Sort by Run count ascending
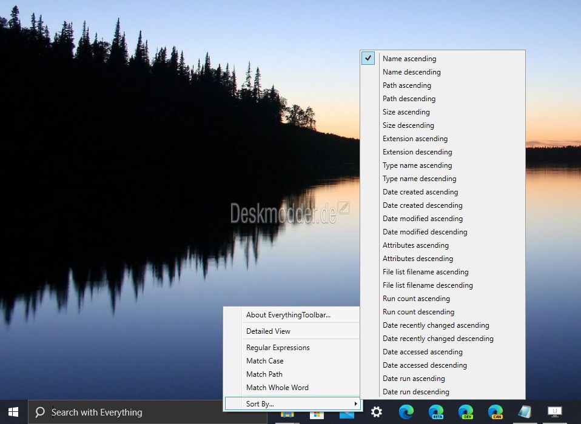 point(443,298)
